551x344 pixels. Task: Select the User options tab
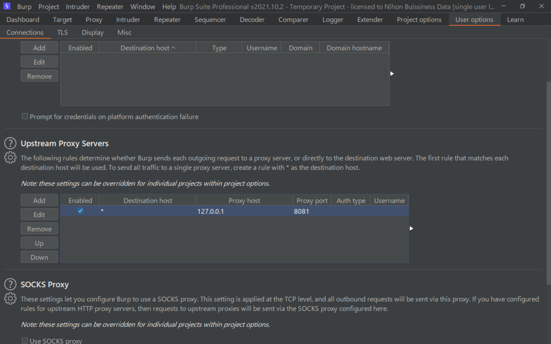tap(474, 20)
